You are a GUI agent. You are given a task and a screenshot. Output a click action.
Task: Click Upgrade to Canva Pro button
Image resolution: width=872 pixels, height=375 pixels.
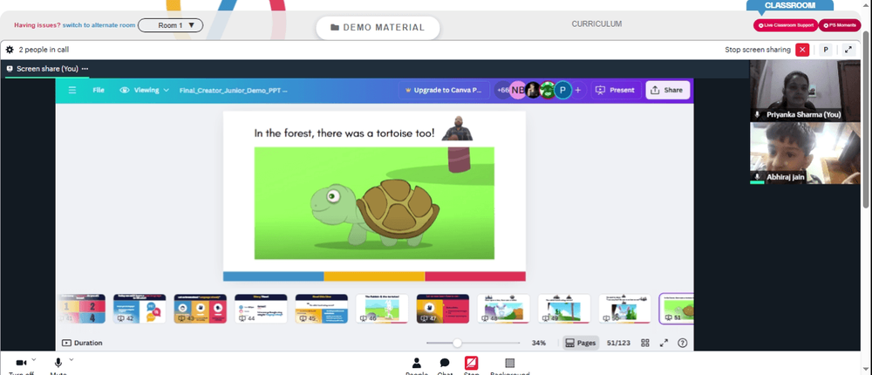click(444, 90)
